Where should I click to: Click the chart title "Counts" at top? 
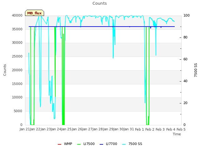(x=100, y=3)
